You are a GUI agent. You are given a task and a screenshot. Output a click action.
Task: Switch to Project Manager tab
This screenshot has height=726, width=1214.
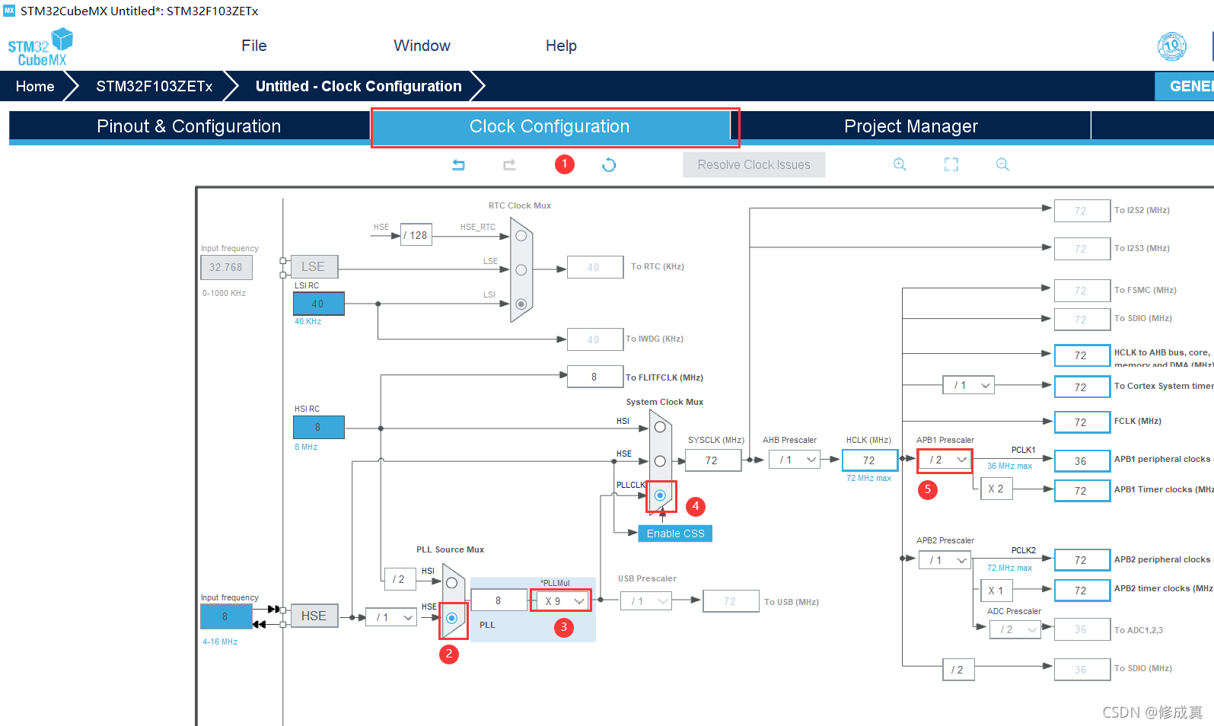coord(911,126)
